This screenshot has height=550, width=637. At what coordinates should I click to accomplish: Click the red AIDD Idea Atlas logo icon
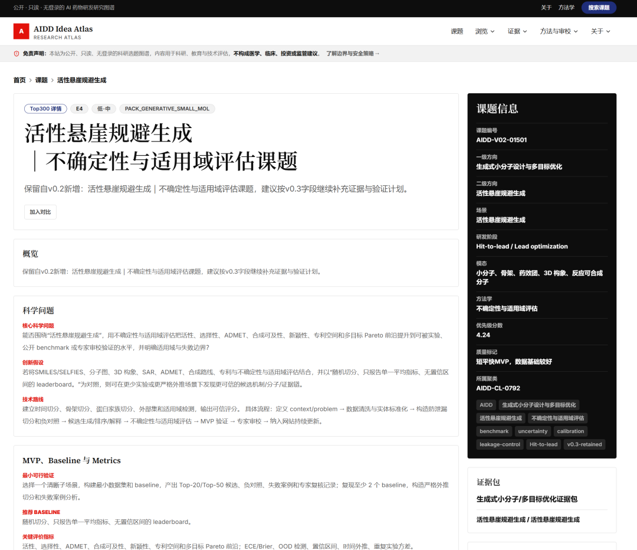[x=21, y=31]
